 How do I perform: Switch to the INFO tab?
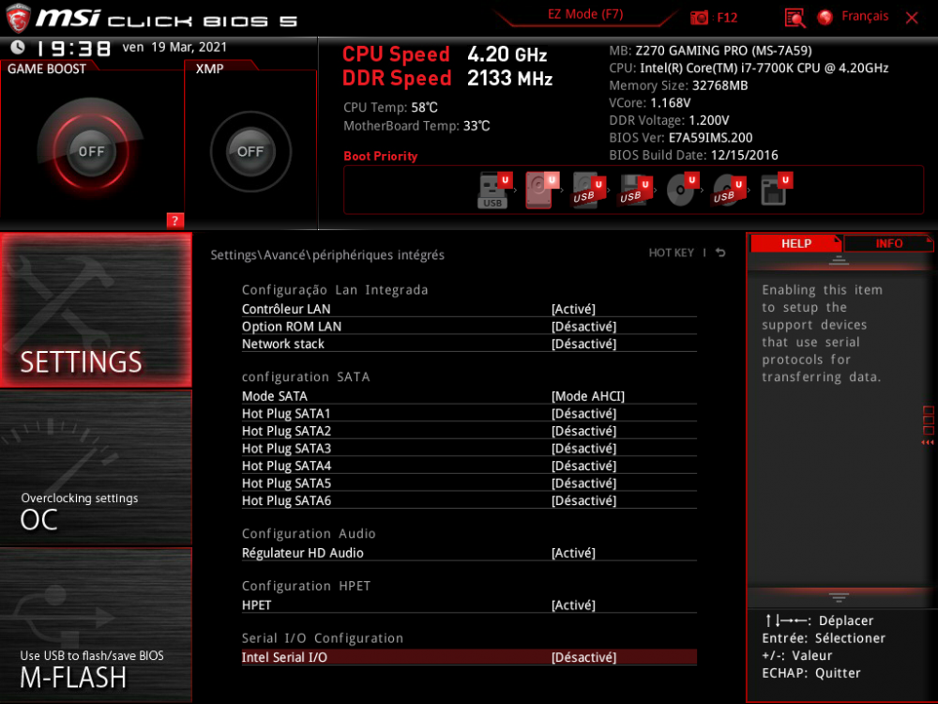[888, 243]
